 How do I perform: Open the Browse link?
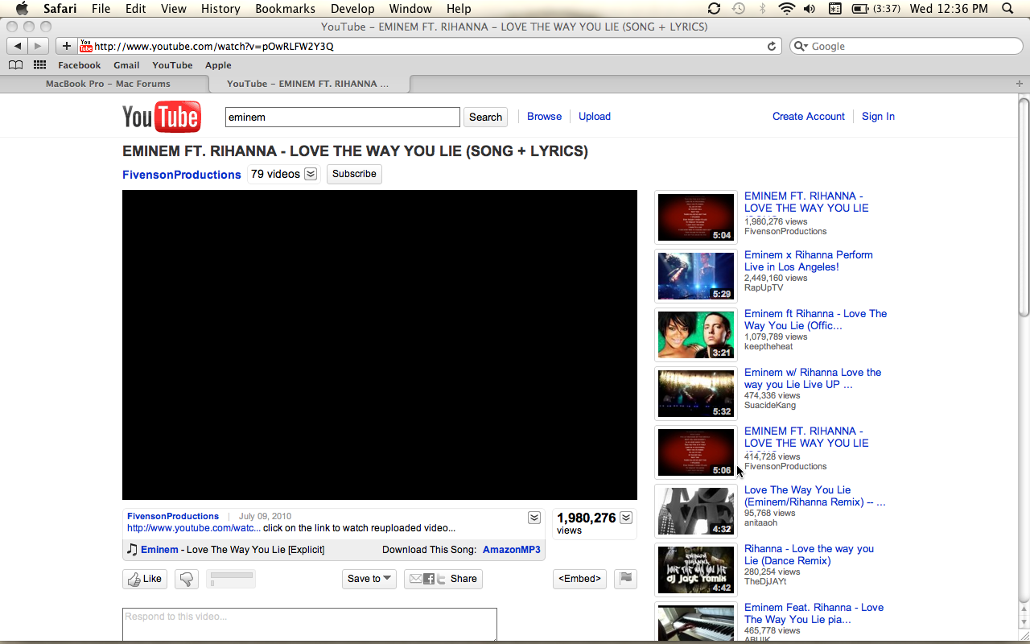[544, 117]
